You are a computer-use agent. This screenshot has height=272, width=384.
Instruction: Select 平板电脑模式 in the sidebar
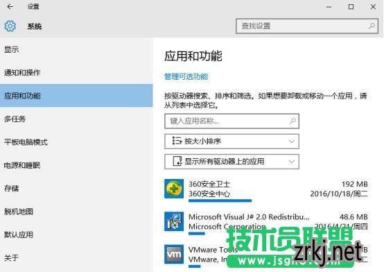pos(76,142)
